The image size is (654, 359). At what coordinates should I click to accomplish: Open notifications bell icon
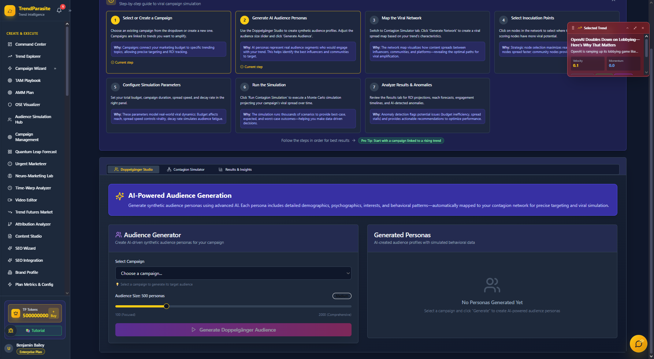click(x=59, y=10)
